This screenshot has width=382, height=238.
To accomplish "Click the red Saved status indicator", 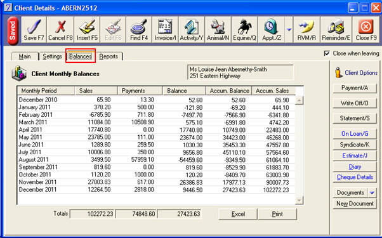I will [x=13, y=31].
